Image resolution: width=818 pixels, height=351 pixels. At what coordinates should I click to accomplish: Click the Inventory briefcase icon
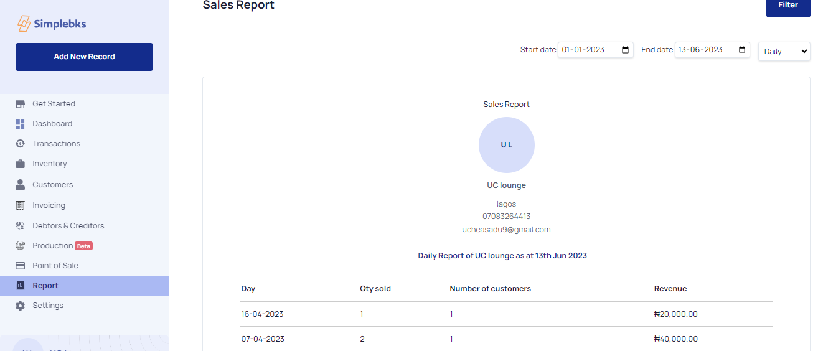pos(21,164)
